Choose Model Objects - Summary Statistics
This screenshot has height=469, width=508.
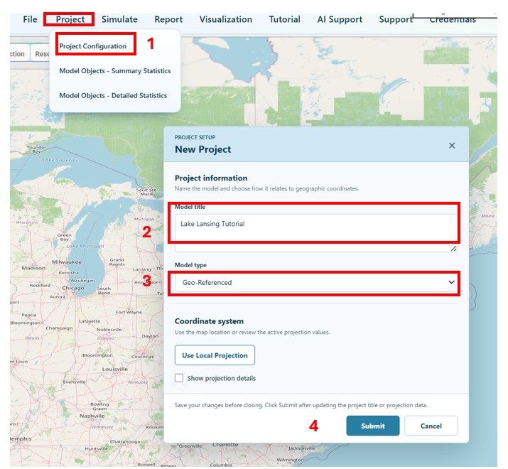coord(115,70)
